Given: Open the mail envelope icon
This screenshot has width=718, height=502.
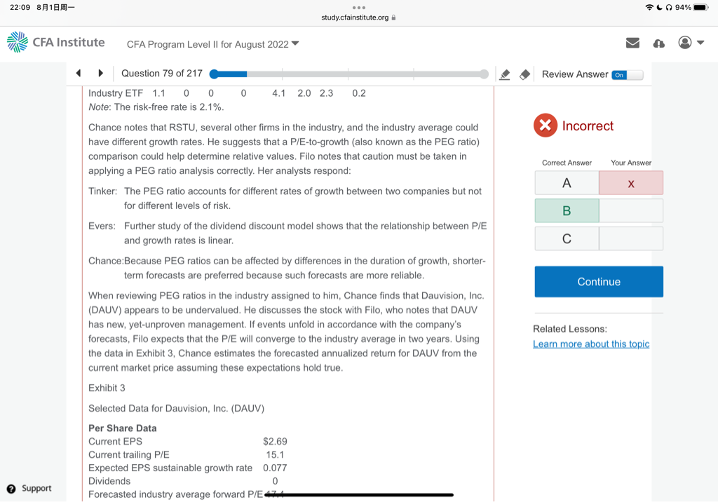Looking at the screenshot, I should (632, 43).
